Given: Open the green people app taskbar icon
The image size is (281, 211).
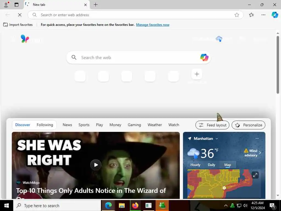Looking at the screenshot, I should [x=162, y=206].
